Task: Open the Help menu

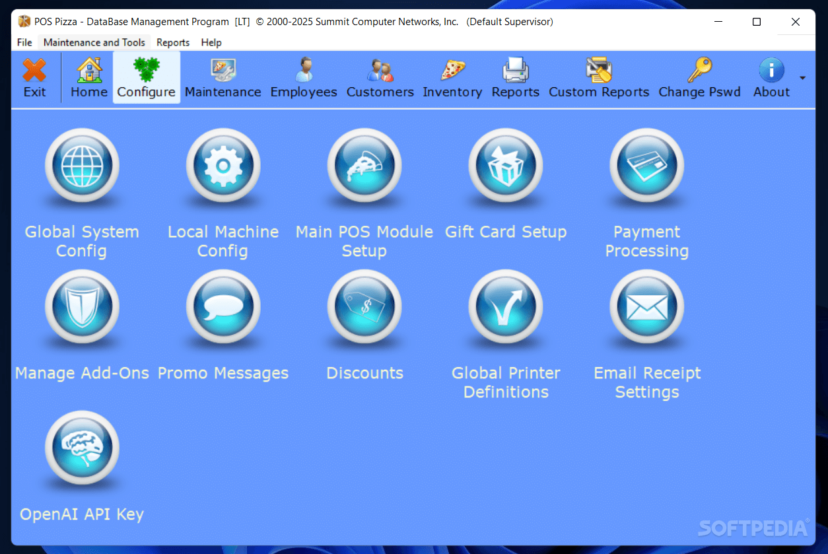Action: point(211,42)
